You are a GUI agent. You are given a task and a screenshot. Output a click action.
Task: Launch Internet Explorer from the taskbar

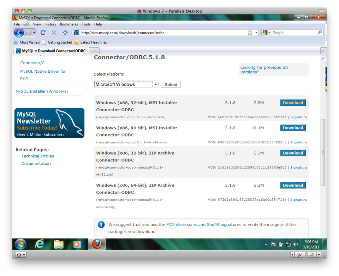39,244
